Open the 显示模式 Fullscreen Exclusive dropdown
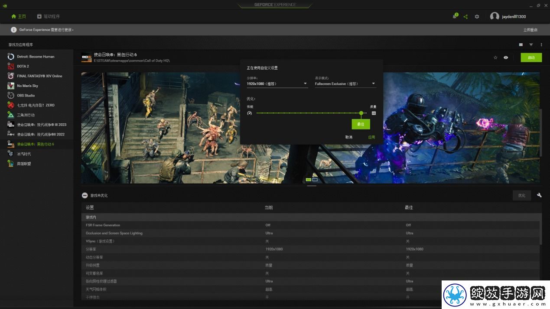The width and height of the screenshot is (550, 309). [x=345, y=84]
